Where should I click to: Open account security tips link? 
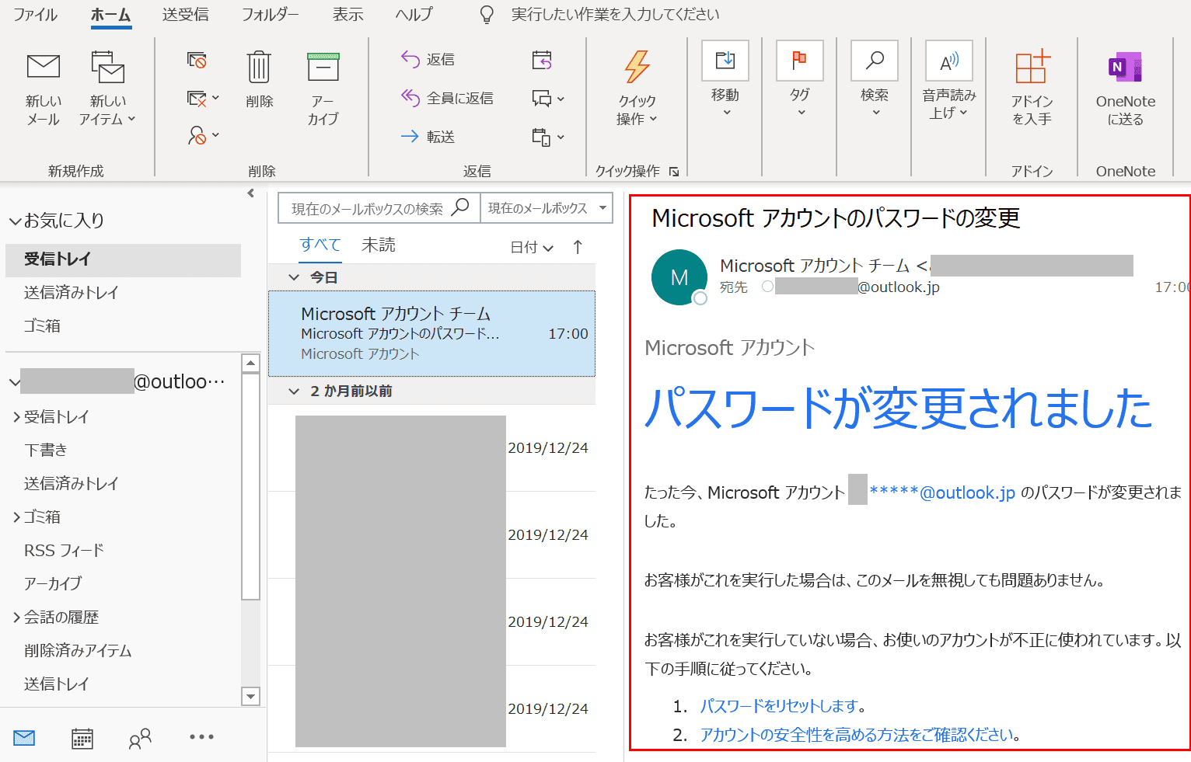coord(857,735)
